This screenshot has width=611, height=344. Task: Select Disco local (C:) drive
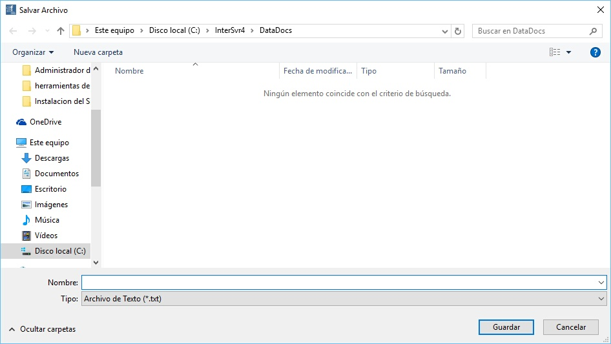click(x=59, y=251)
